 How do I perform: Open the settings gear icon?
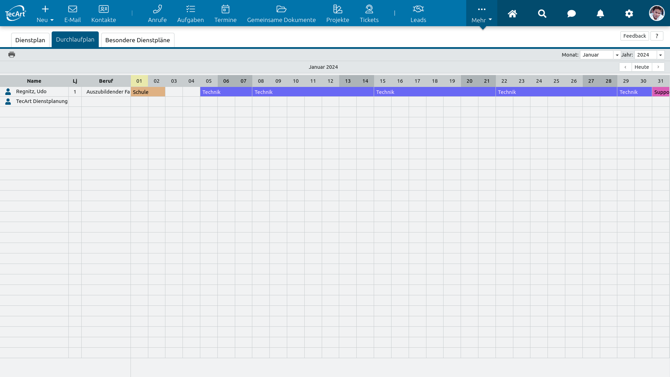(x=629, y=13)
